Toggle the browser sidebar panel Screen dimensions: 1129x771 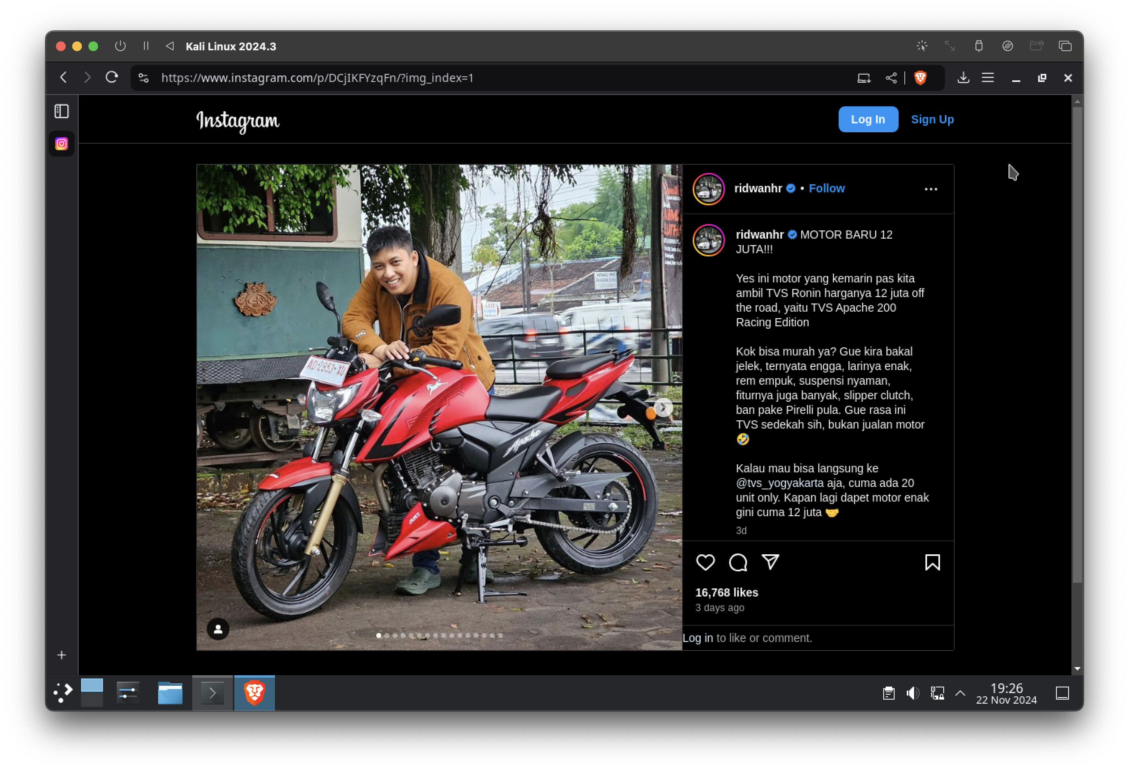point(62,111)
